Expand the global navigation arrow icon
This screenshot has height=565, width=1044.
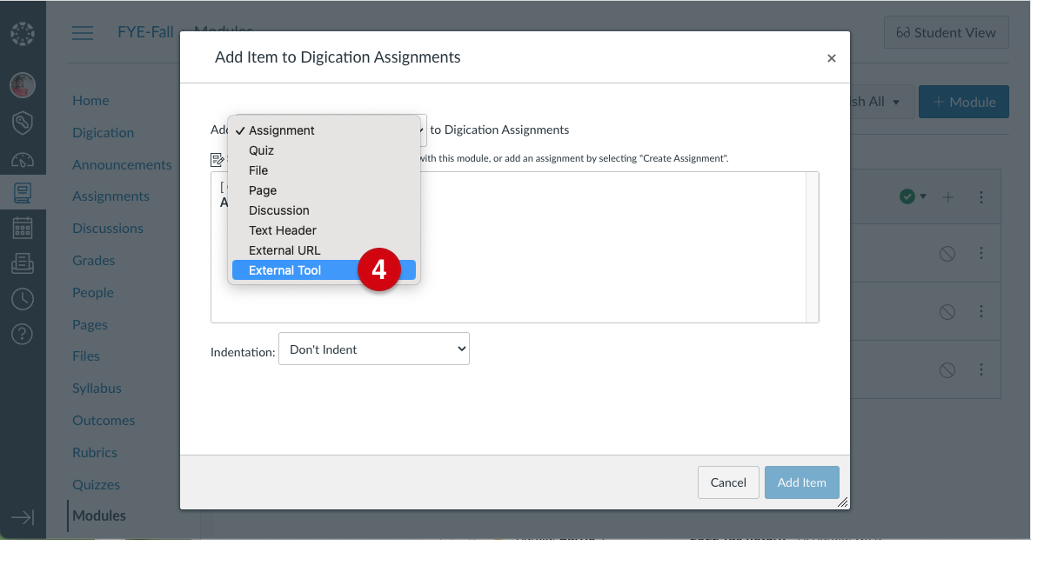point(23,517)
